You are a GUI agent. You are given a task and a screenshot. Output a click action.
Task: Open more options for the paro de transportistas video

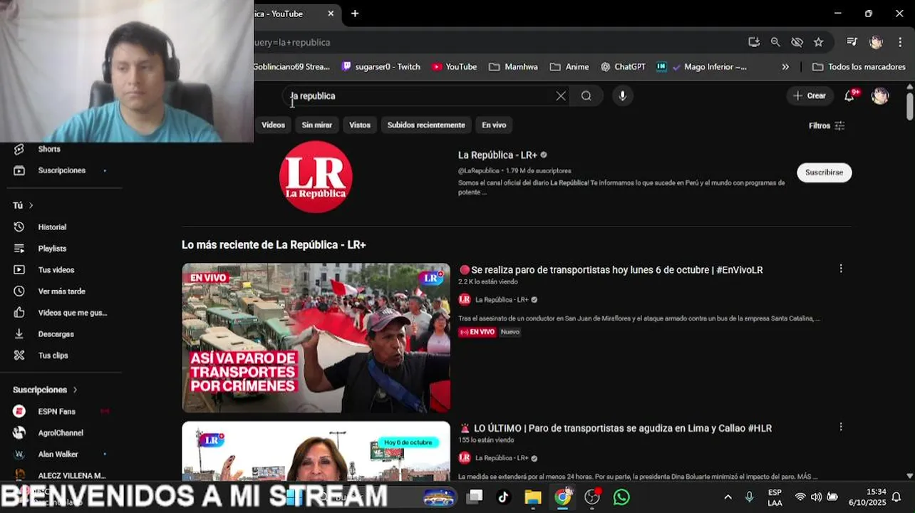(841, 269)
